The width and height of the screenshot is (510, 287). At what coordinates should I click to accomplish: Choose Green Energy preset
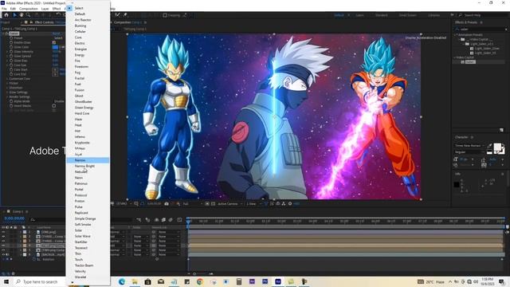click(84, 108)
